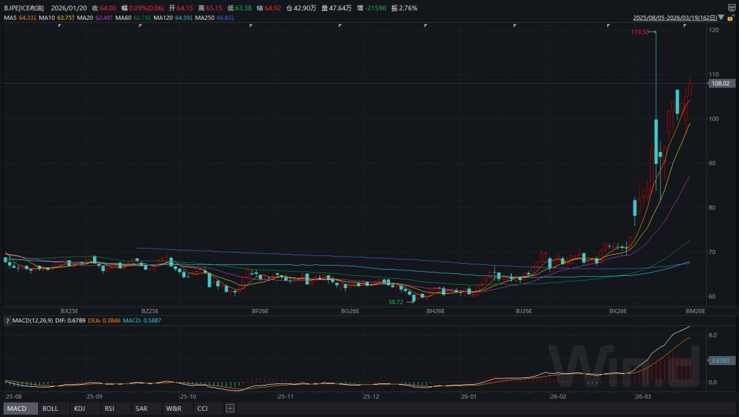
Task: Click the 58.72 low price marker
Action: coord(396,301)
